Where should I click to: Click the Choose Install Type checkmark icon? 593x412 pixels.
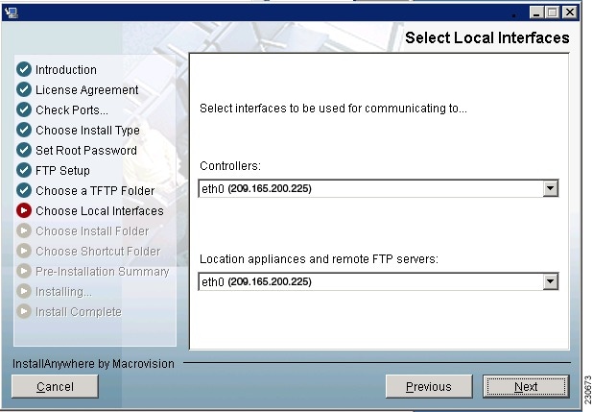pyautogui.click(x=24, y=130)
